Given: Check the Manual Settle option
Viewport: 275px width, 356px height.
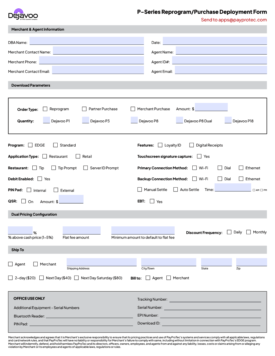Looking at the screenshot, I should pos(140,190).
